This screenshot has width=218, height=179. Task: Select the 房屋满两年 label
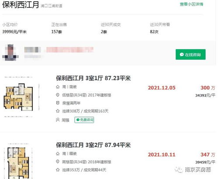tap(71, 103)
